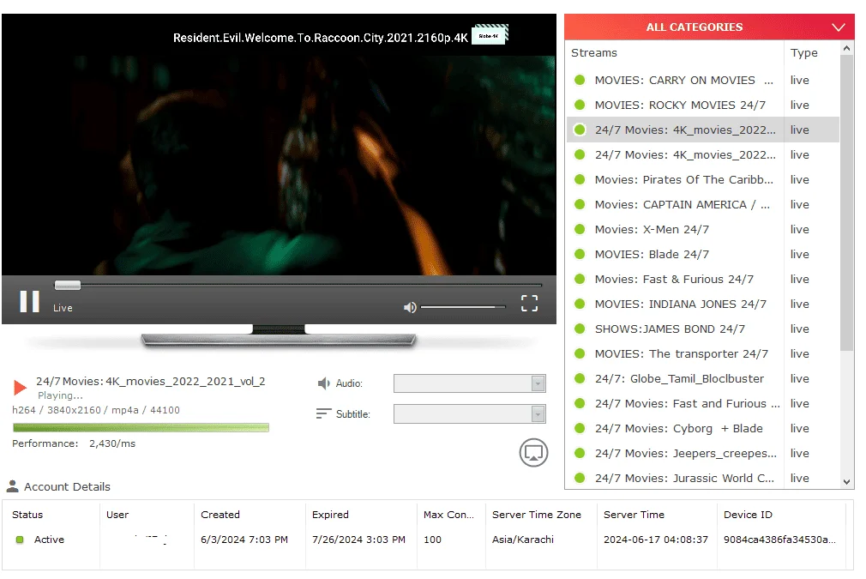Click the Device ID value 9084ca4386fa34530a
Viewport: 866px width, 579px height.
click(x=779, y=540)
